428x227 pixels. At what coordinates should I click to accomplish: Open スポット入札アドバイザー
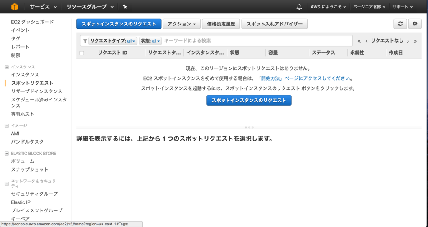click(x=274, y=24)
